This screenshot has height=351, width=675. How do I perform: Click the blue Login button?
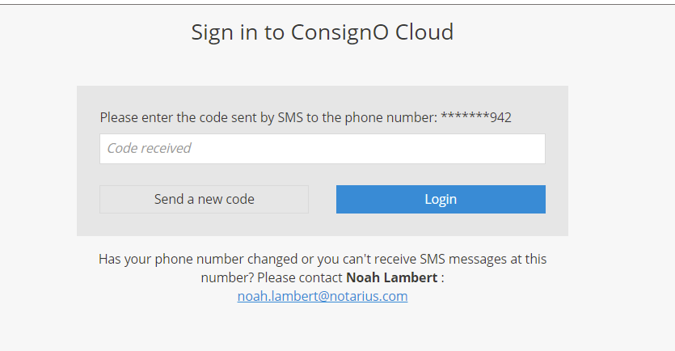point(441,199)
